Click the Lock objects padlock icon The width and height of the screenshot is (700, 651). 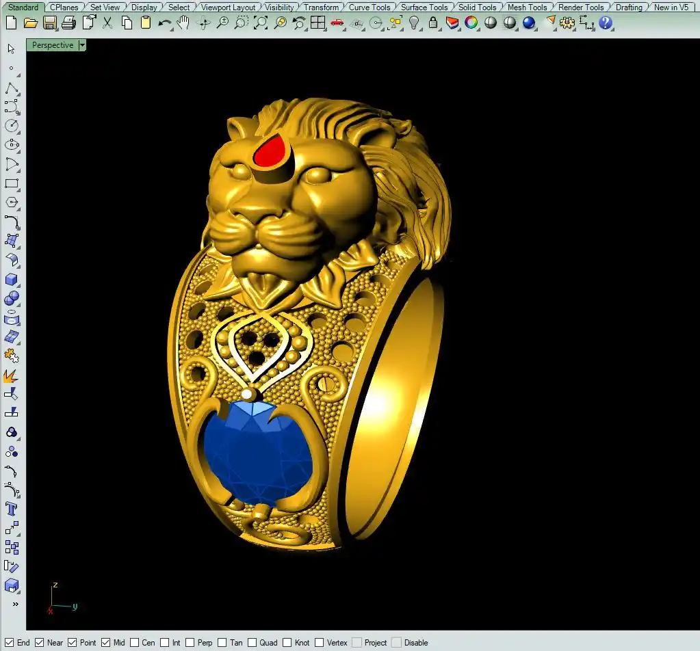click(x=432, y=23)
